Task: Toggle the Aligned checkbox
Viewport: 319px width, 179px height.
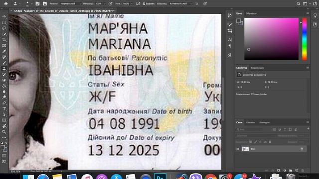Action: [144, 4]
